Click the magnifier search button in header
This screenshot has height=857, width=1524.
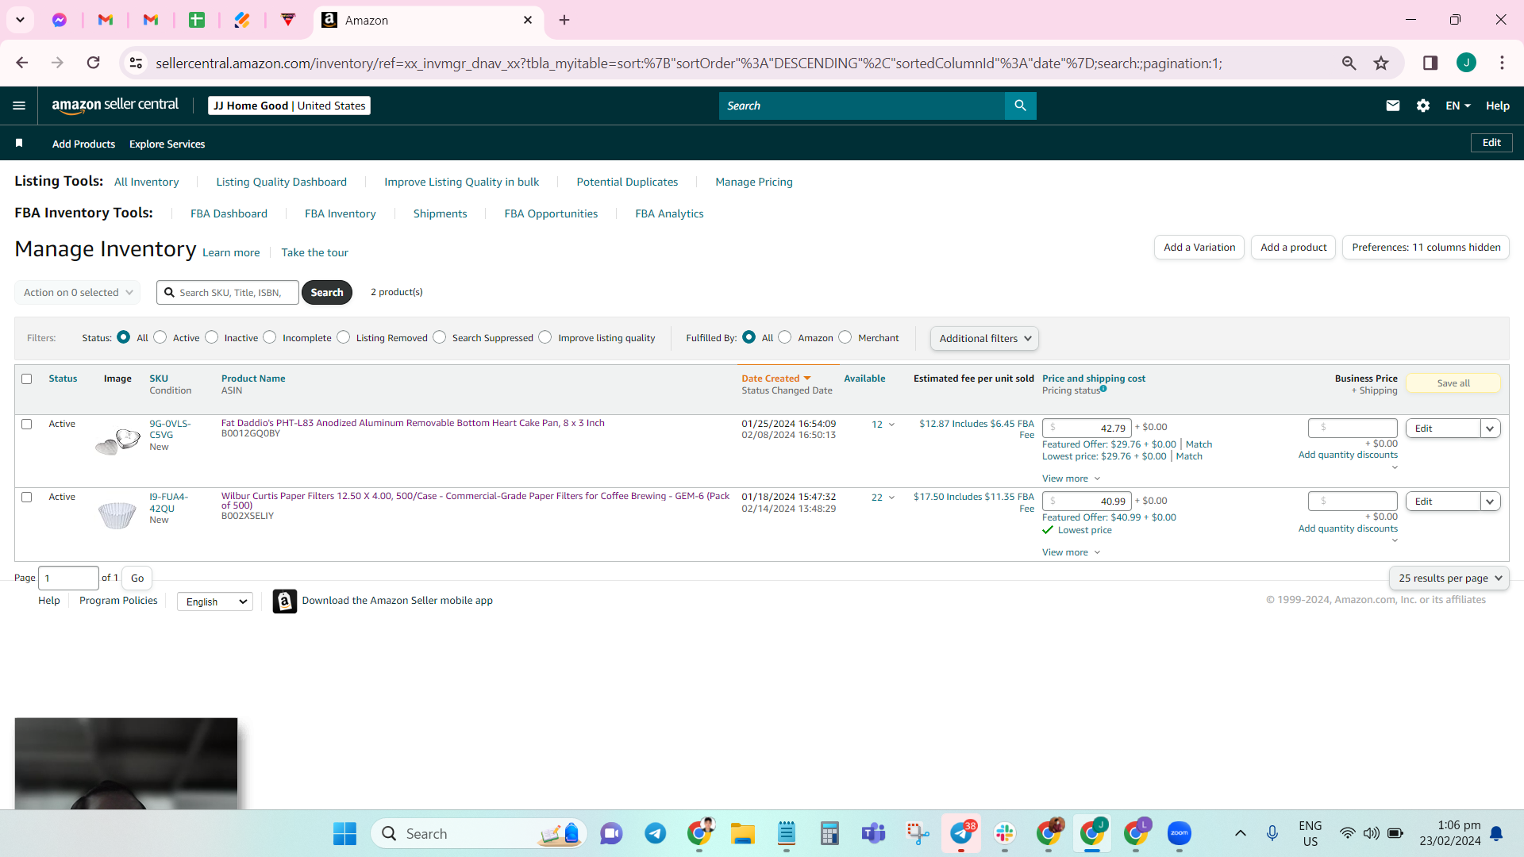click(x=1020, y=106)
